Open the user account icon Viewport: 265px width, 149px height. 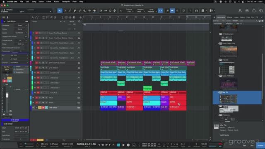240,11
